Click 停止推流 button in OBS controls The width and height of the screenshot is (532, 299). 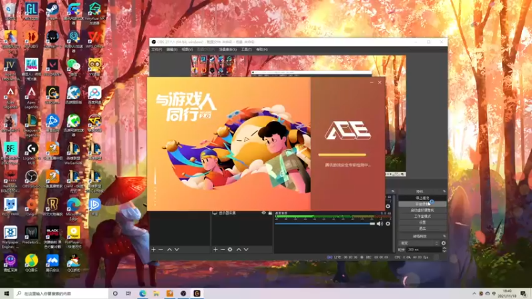422,198
